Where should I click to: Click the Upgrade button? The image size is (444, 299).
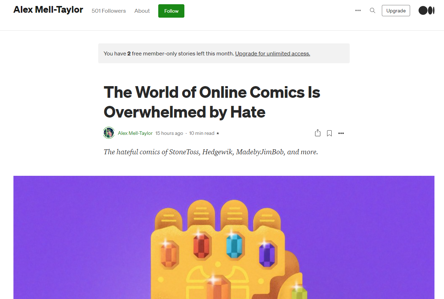coord(396,11)
